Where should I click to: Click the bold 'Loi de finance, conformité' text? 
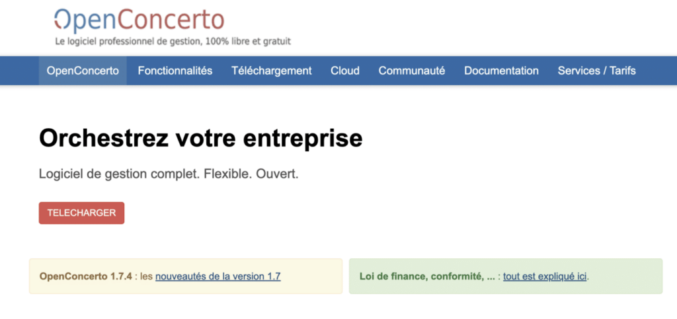point(426,276)
